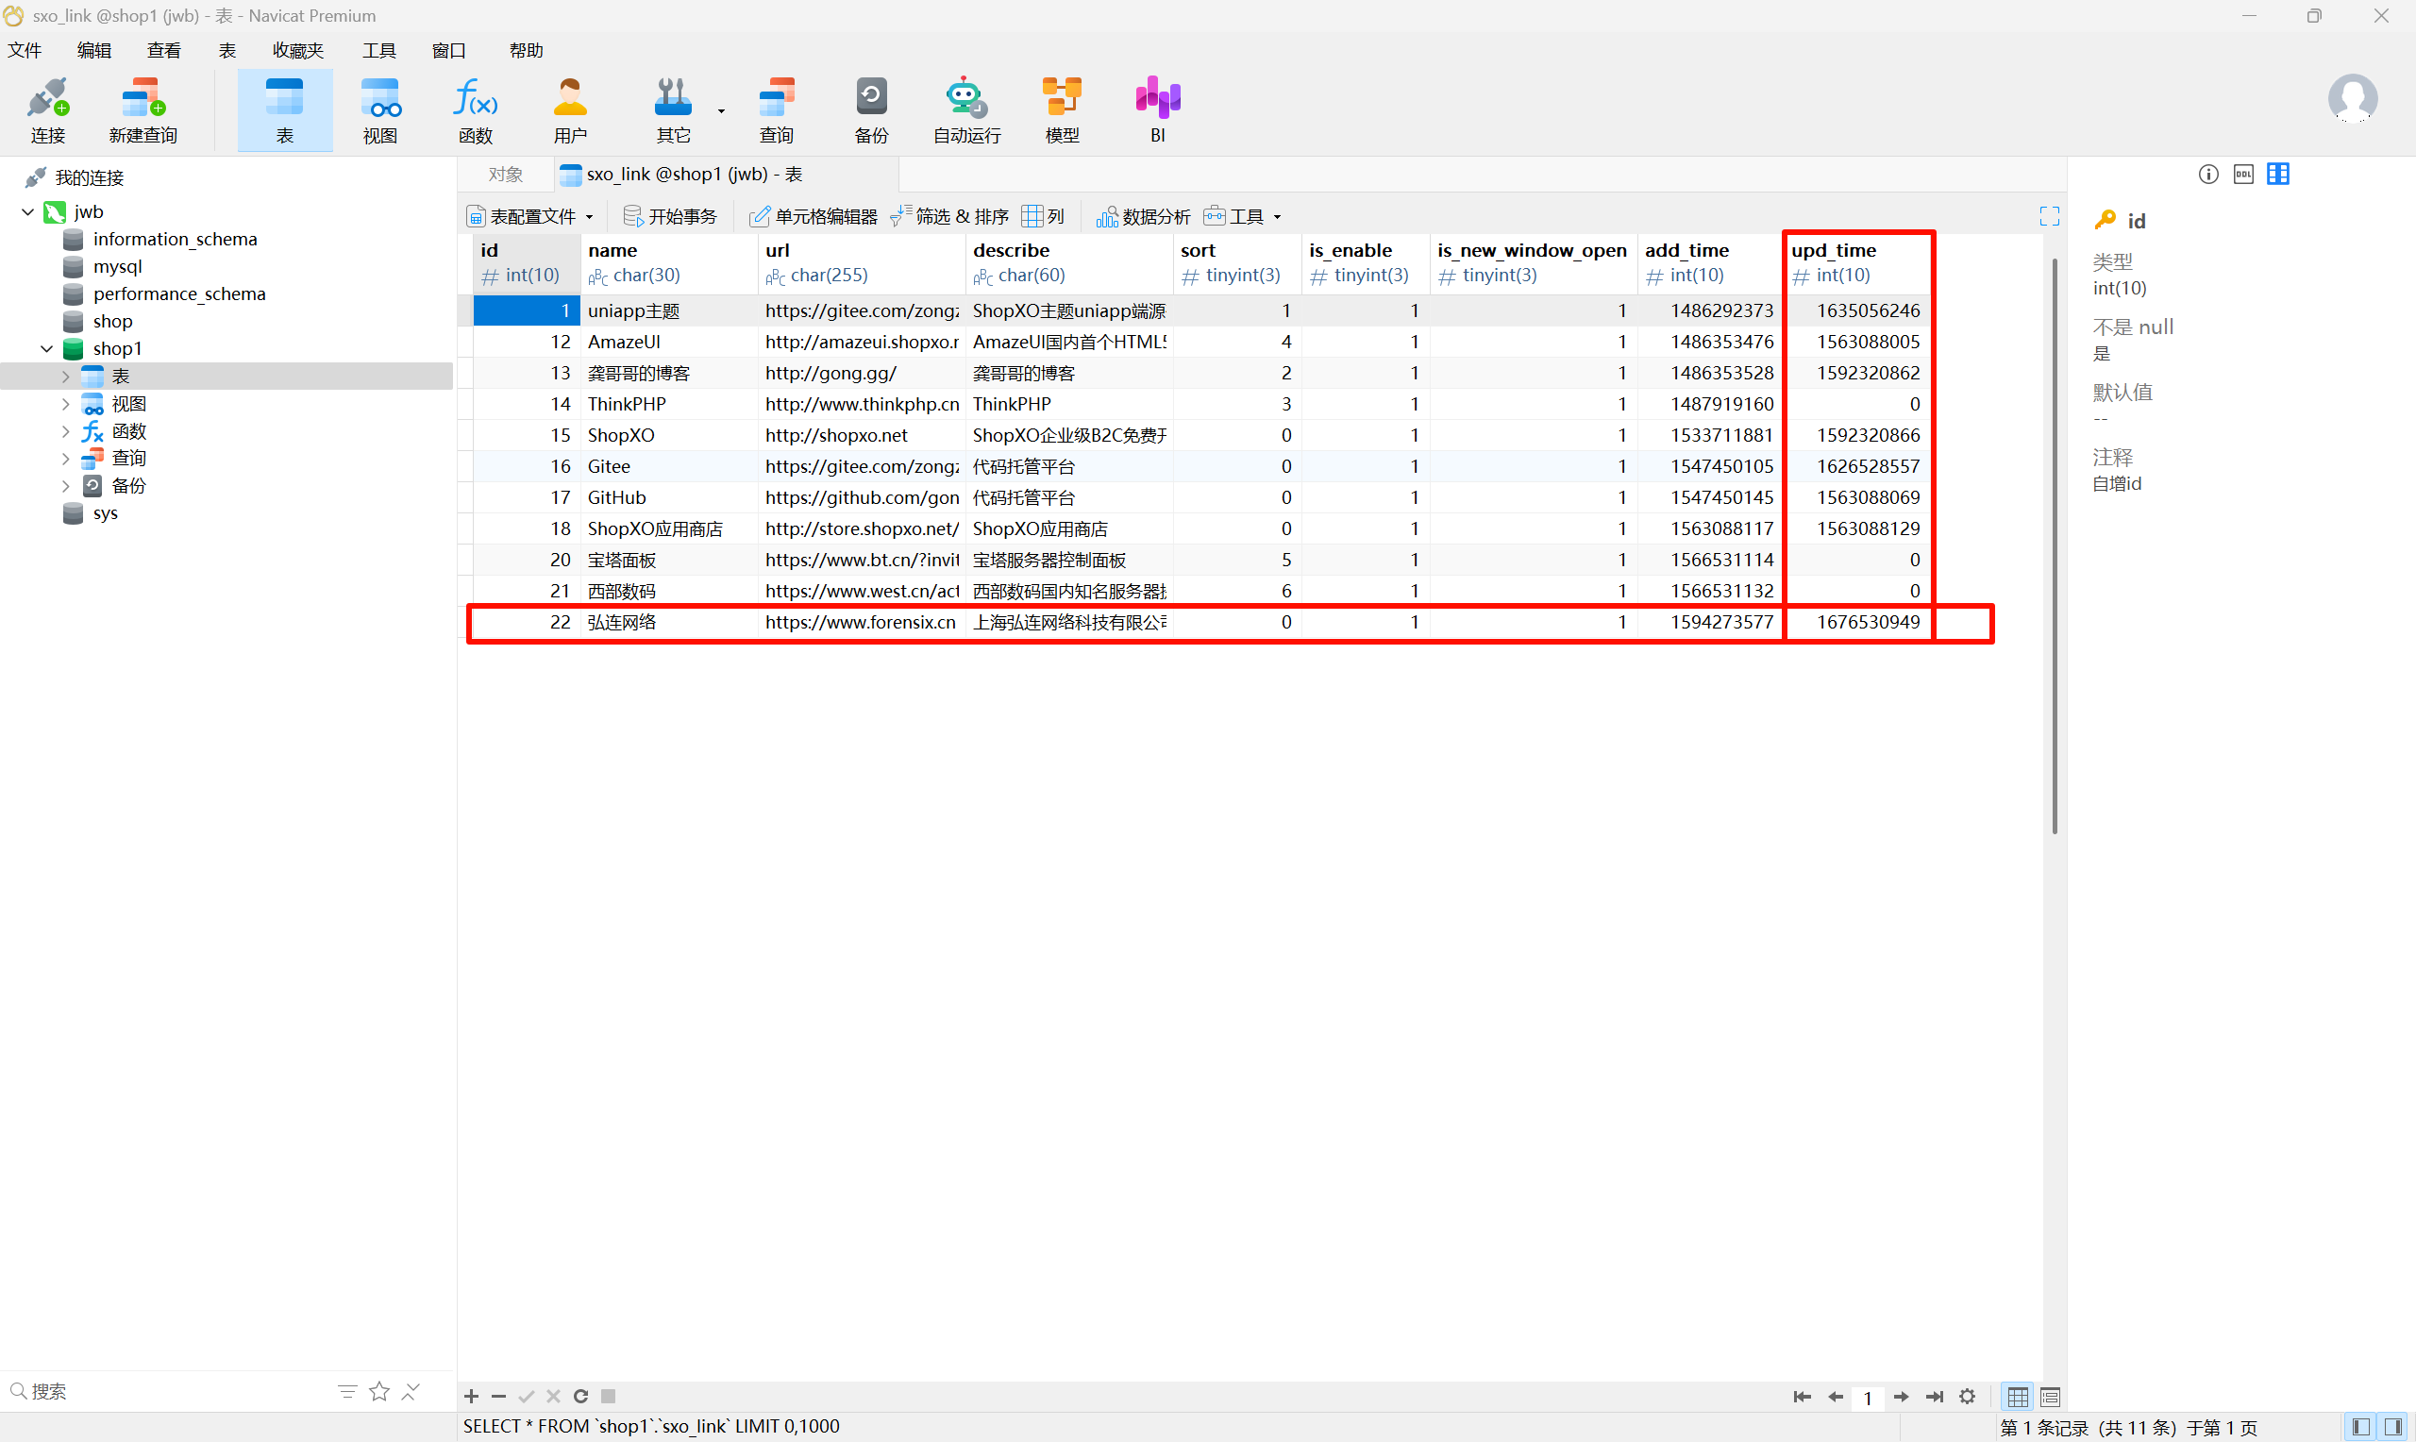Viewport: 2416px width, 1442px height.
Task: Open the 文件 menu
Action: click(25, 51)
